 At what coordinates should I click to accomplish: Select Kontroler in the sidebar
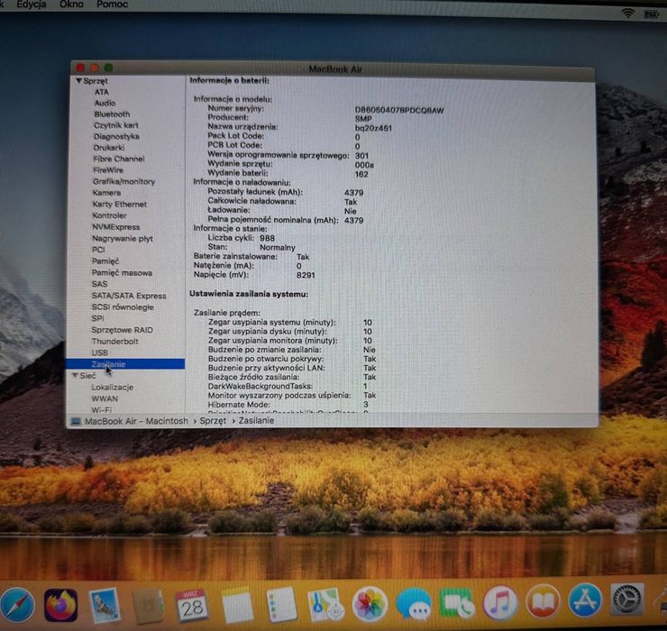pos(109,215)
